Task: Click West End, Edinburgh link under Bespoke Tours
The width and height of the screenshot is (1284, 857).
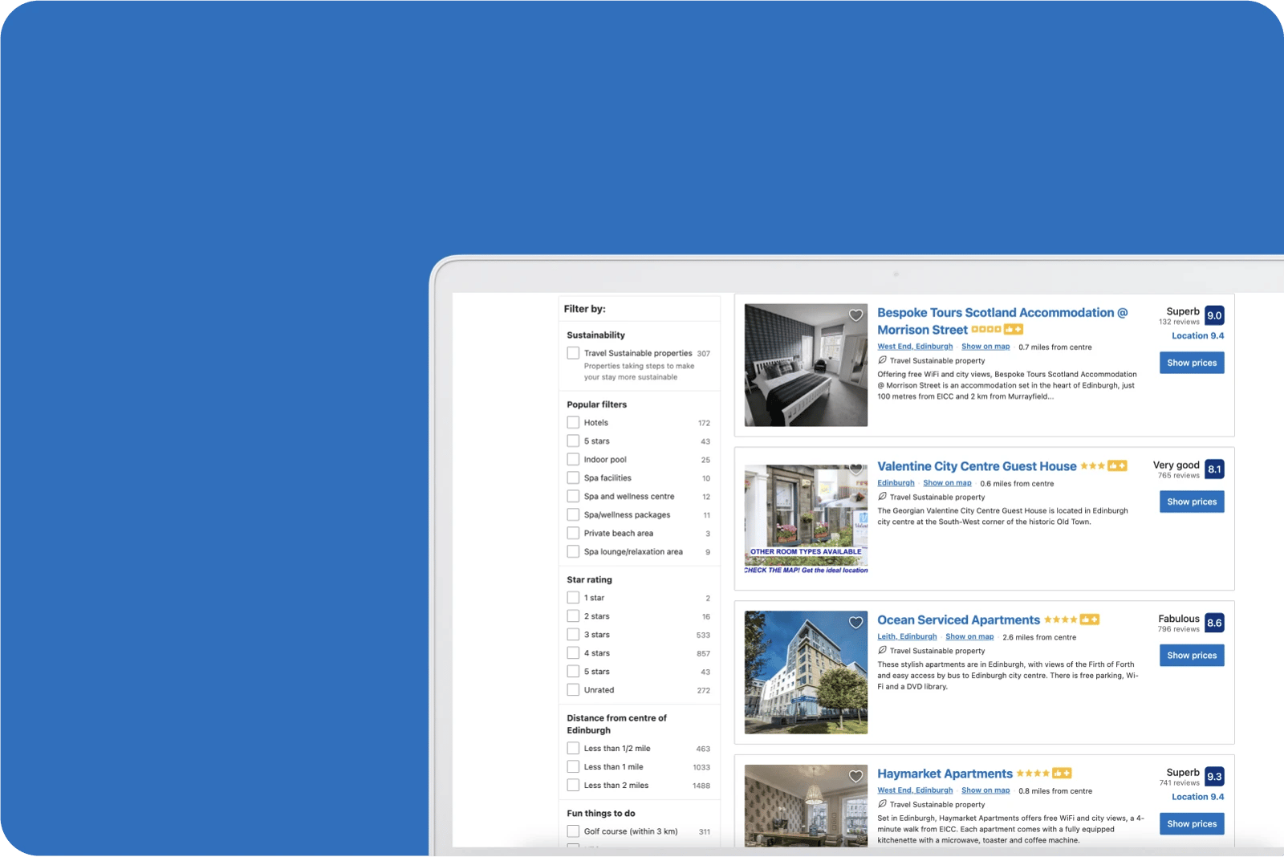Action: [x=915, y=347]
